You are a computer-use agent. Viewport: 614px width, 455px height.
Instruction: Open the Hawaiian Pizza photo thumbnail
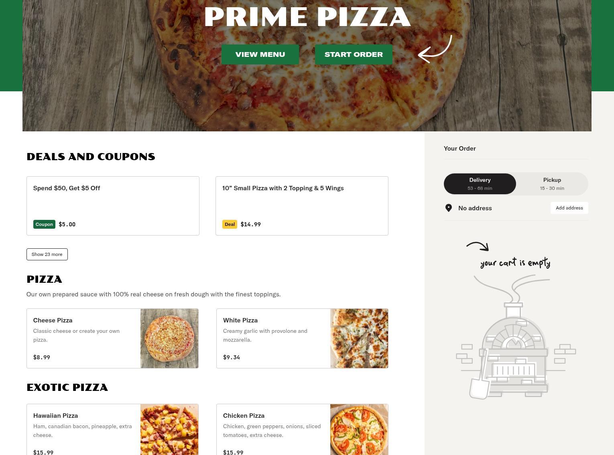169,430
